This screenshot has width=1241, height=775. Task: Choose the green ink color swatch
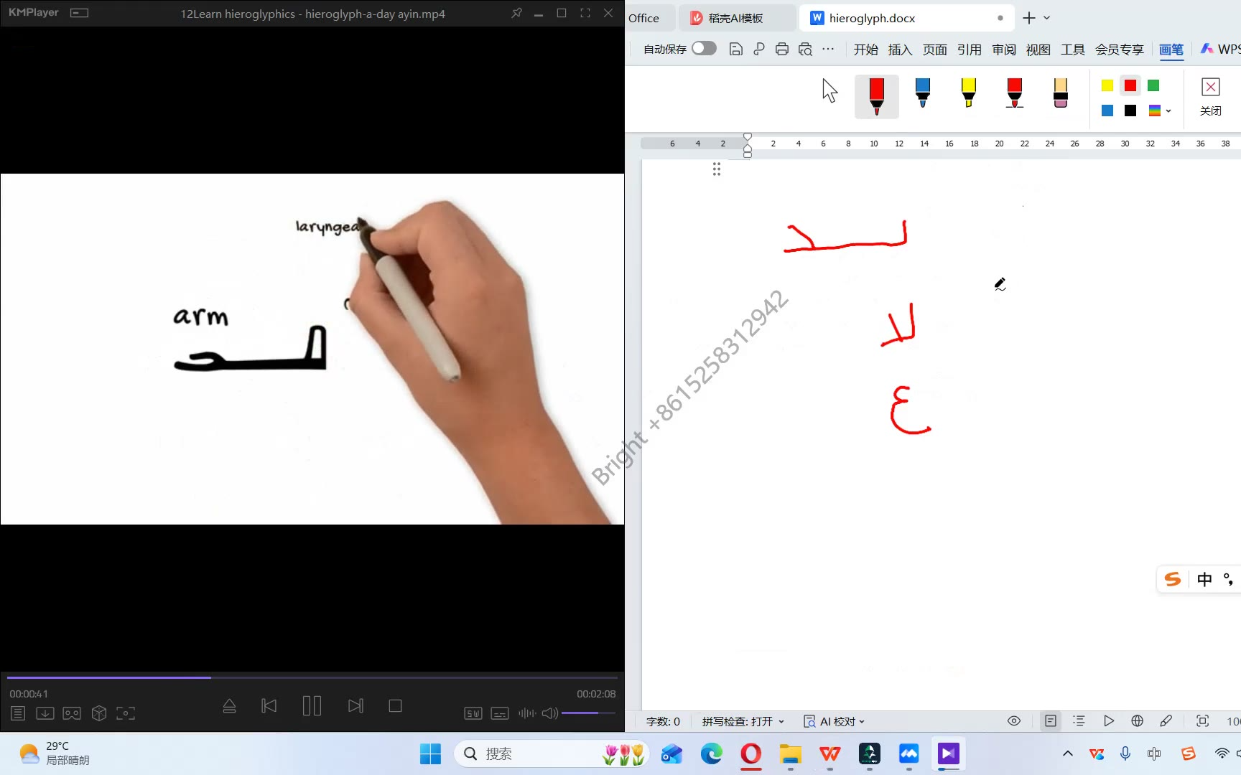(x=1153, y=86)
